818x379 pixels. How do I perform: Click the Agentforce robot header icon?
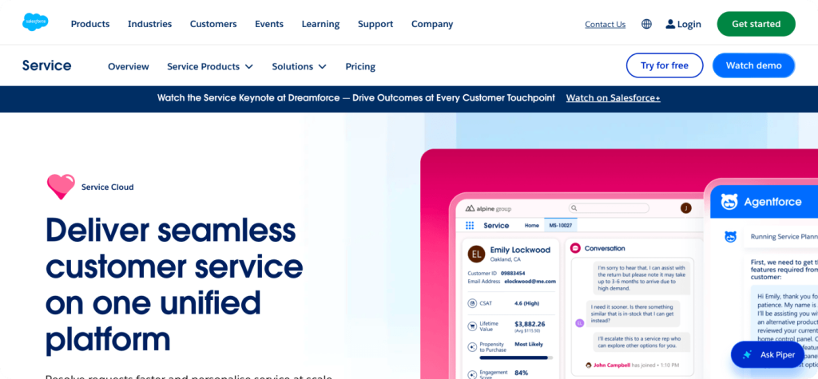729,202
